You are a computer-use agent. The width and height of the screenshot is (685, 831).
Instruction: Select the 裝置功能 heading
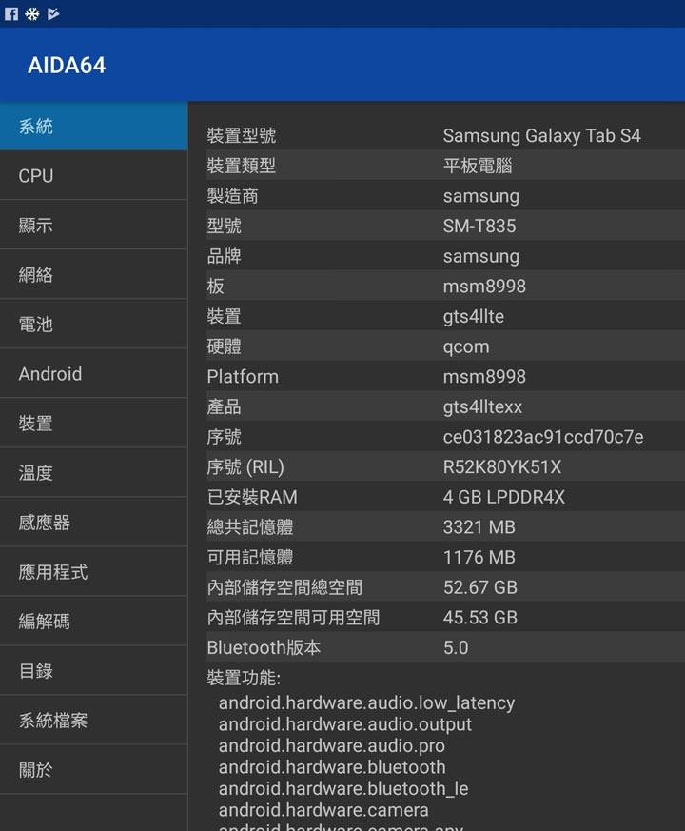tap(244, 678)
